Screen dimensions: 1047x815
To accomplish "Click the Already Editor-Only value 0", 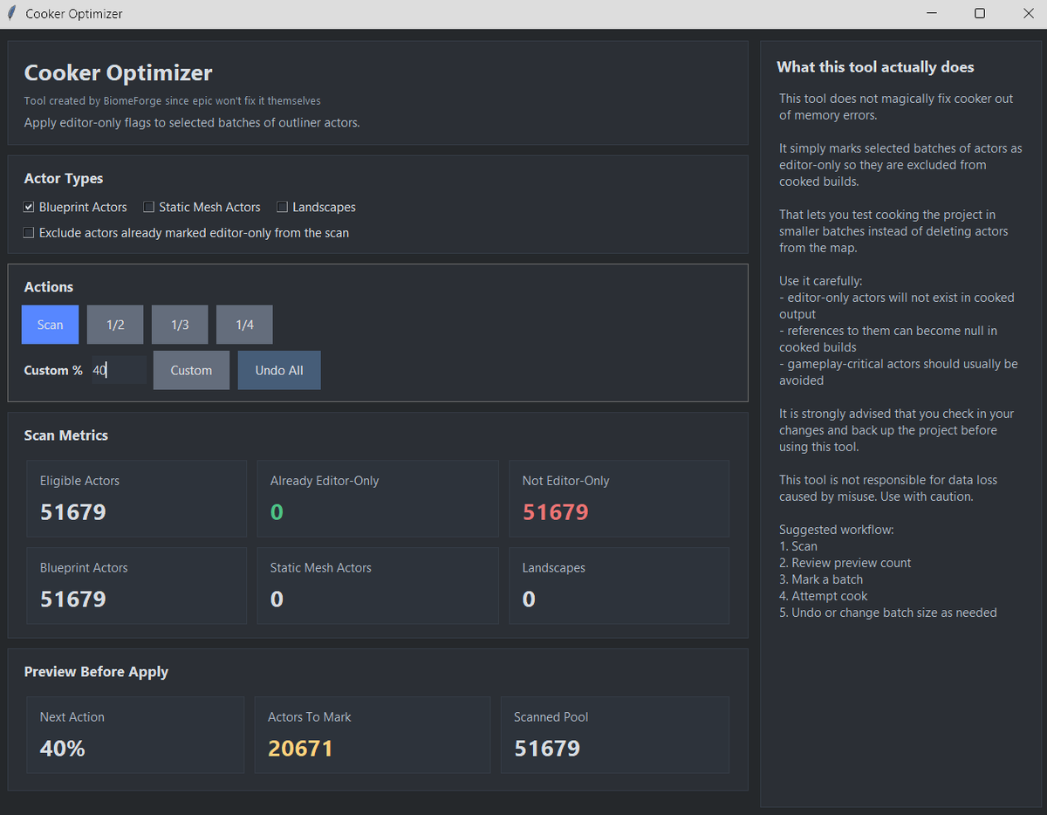I will 277,512.
